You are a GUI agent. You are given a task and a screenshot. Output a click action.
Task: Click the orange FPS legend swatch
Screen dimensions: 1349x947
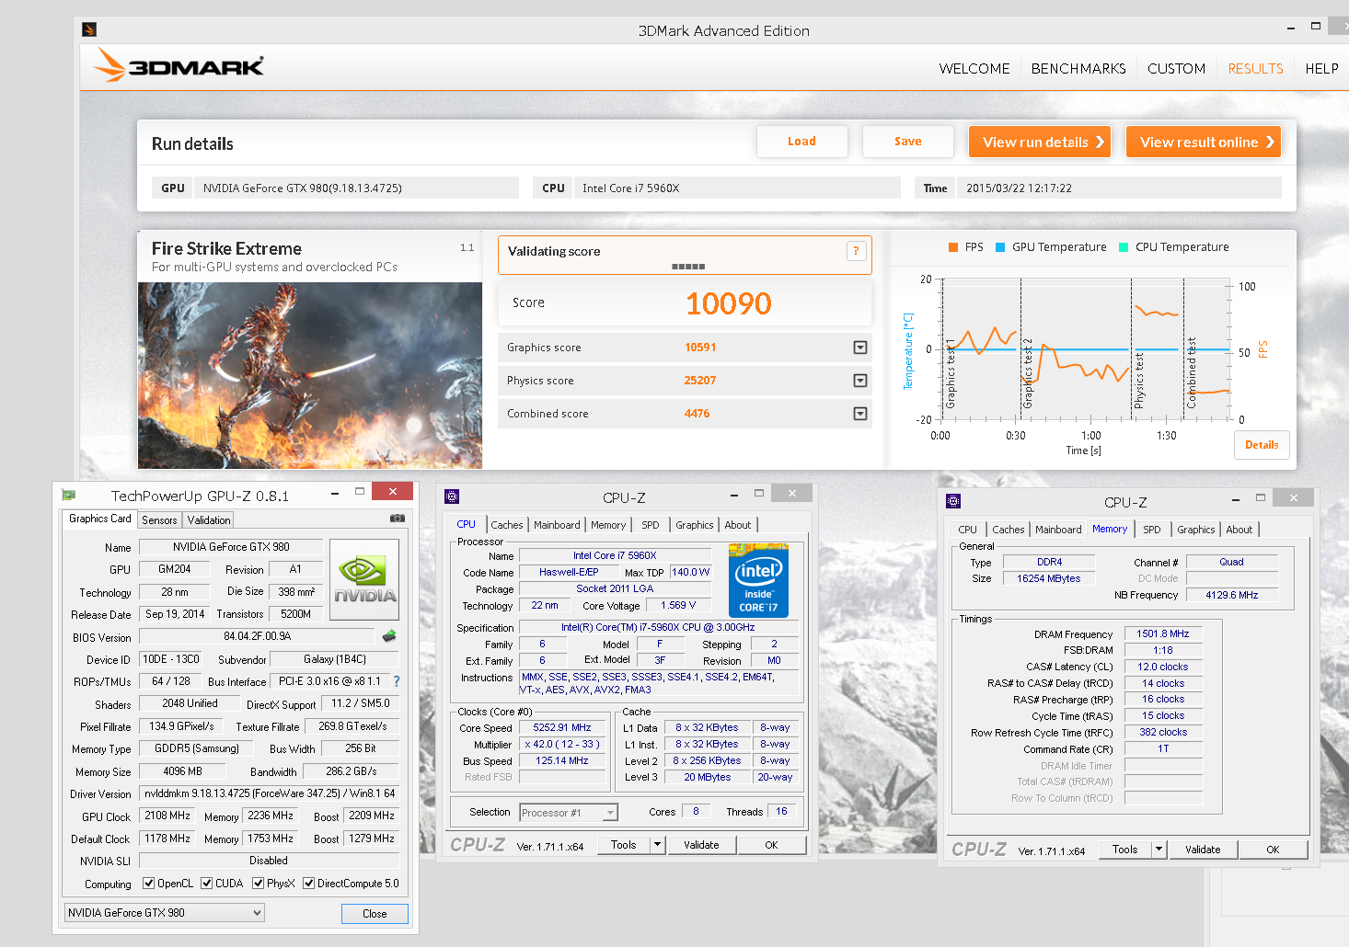[953, 247]
